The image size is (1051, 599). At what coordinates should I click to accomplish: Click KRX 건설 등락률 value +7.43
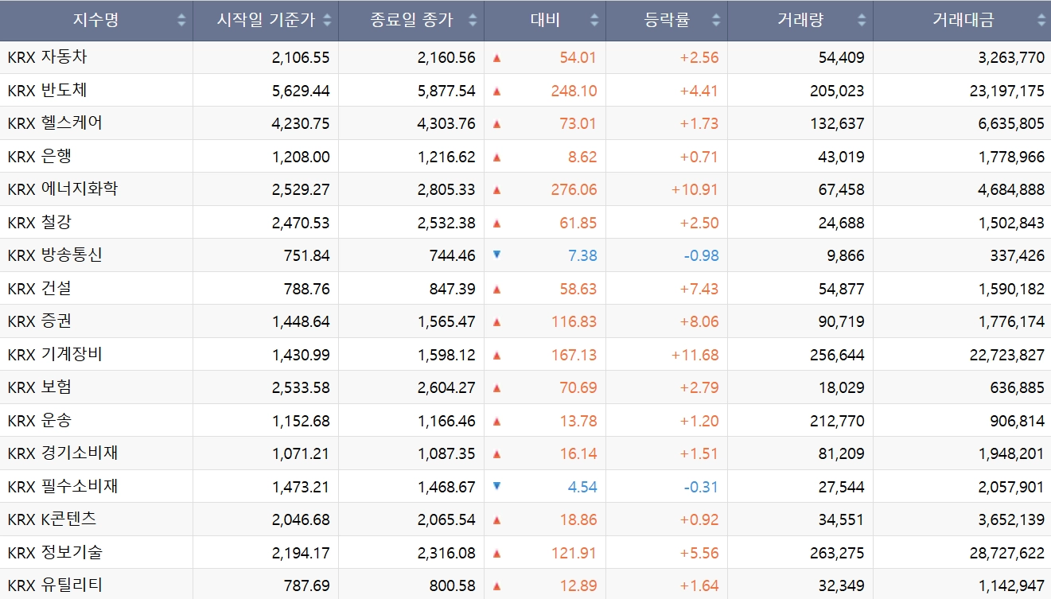coord(699,289)
